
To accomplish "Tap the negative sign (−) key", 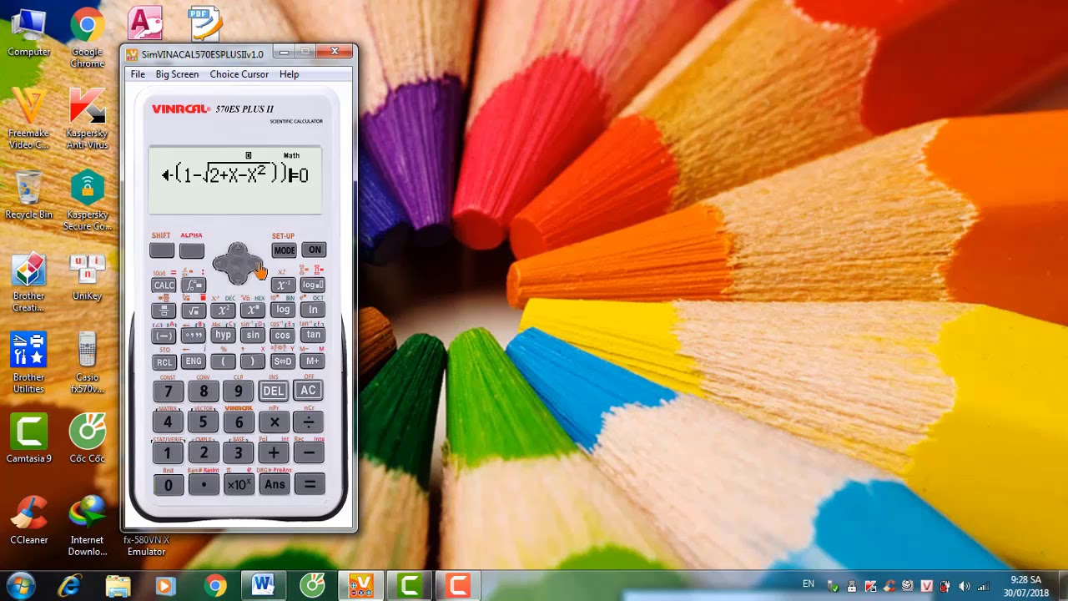I will point(164,336).
